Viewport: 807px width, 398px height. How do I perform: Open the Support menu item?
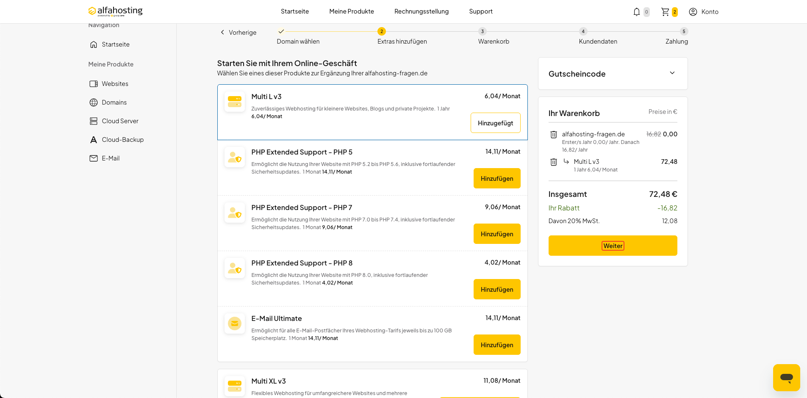[x=481, y=11]
